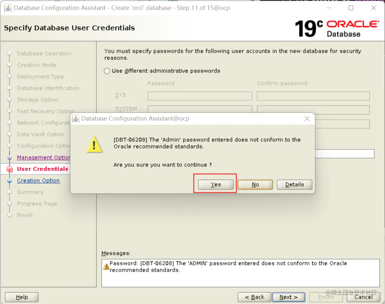The height and width of the screenshot is (304, 385).
Task: Click the Creation Mode step
Action: (36, 65)
